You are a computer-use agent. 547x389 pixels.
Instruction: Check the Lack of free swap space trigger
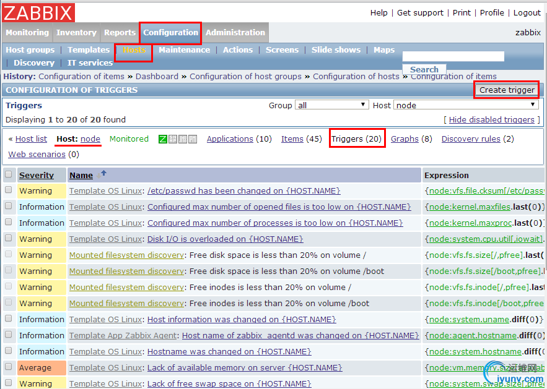pyautogui.click(x=9, y=382)
